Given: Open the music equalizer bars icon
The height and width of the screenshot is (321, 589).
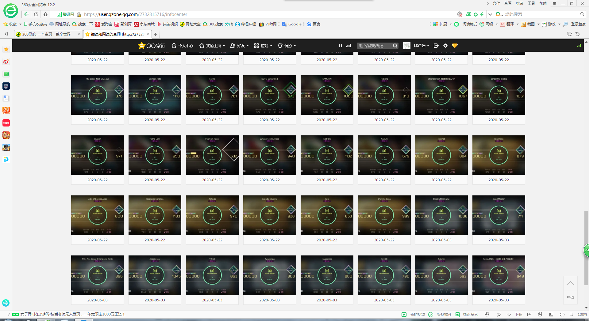Looking at the screenshot, I should [x=348, y=46].
